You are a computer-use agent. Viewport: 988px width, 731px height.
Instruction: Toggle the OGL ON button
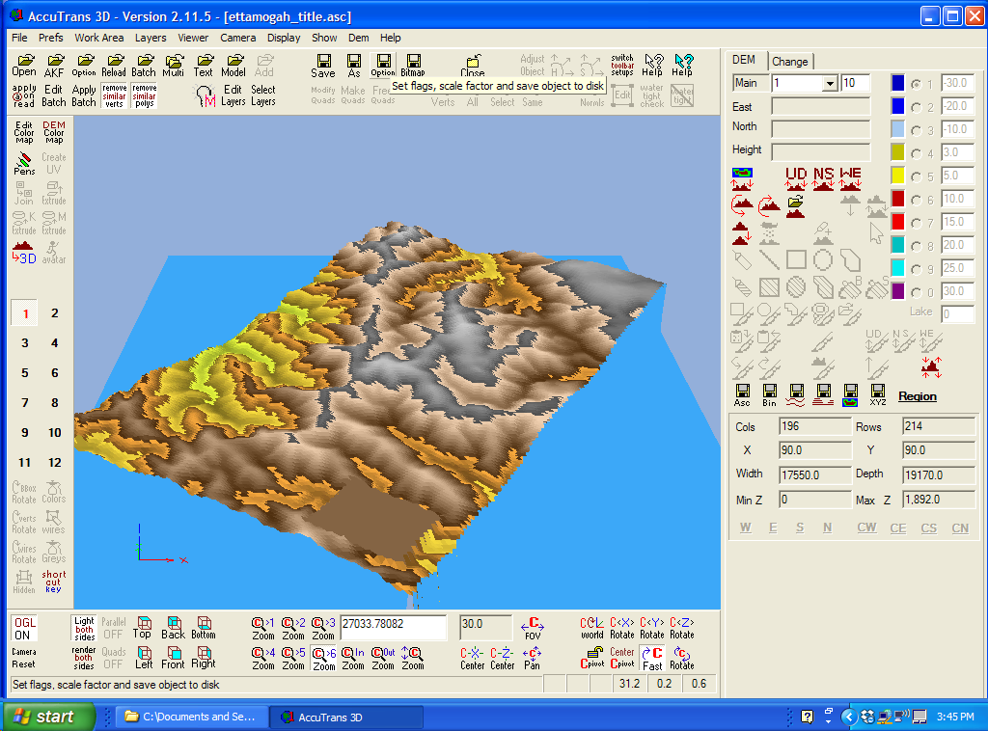point(24,628)
